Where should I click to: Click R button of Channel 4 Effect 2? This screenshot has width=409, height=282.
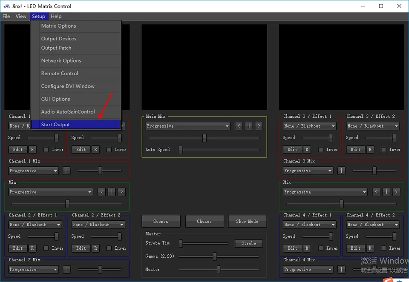(370, 248)
